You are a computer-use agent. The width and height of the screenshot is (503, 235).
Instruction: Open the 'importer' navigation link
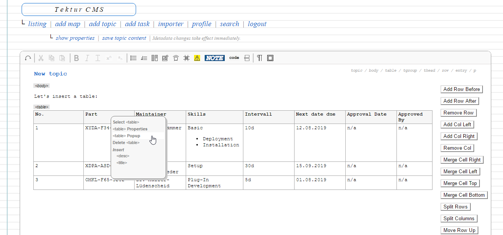171,24
